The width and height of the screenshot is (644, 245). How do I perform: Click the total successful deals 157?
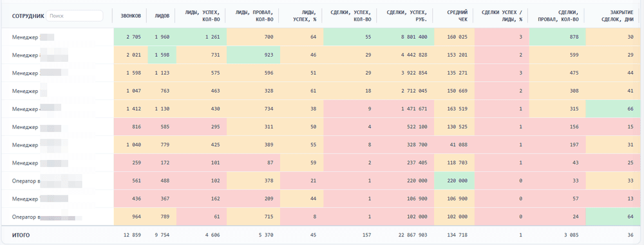click(x=367, y=235)
